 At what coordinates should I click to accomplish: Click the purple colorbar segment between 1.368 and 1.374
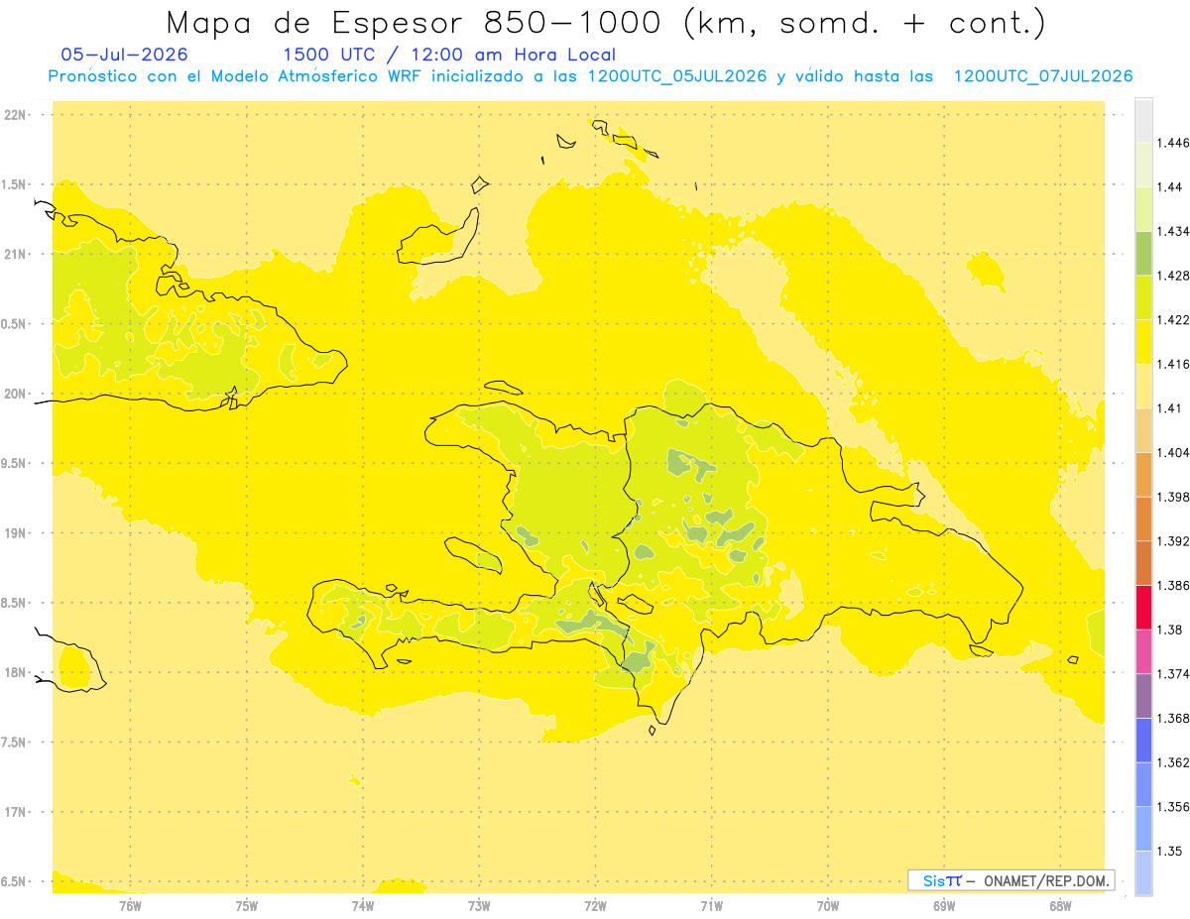(1143, 696)
